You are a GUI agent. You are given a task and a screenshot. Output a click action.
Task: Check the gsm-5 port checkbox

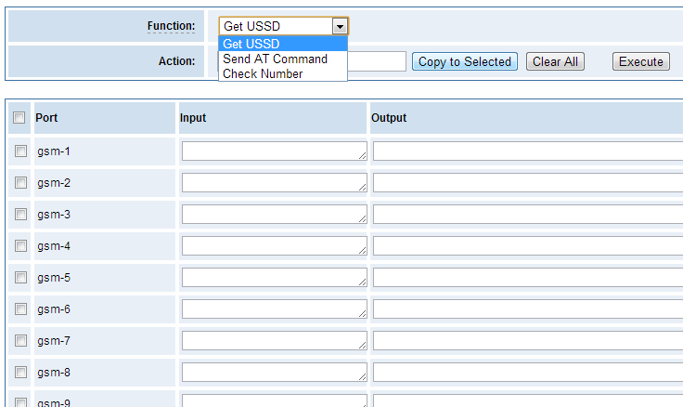20,278
